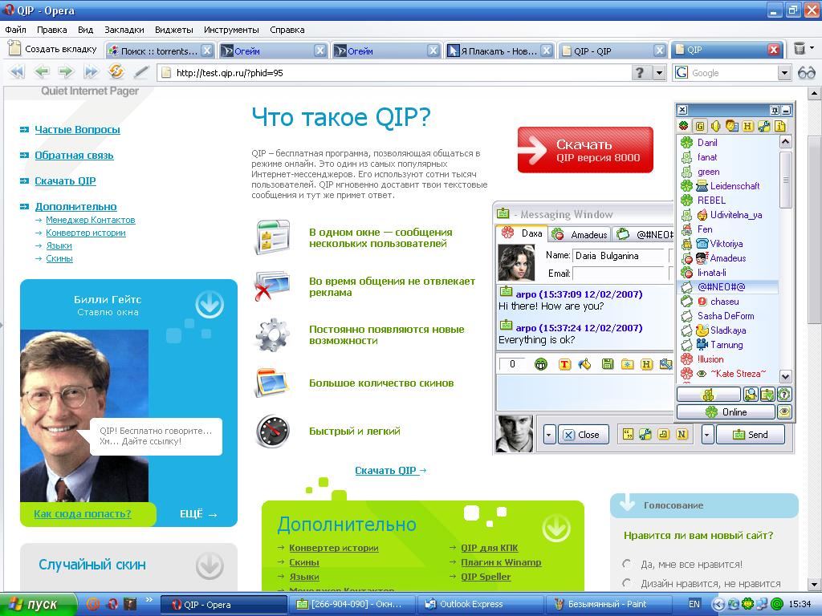The image size is (822, 616).
Task: Click the paint bucket color icon in the message toolbar
Action: [x=584, y=364]
